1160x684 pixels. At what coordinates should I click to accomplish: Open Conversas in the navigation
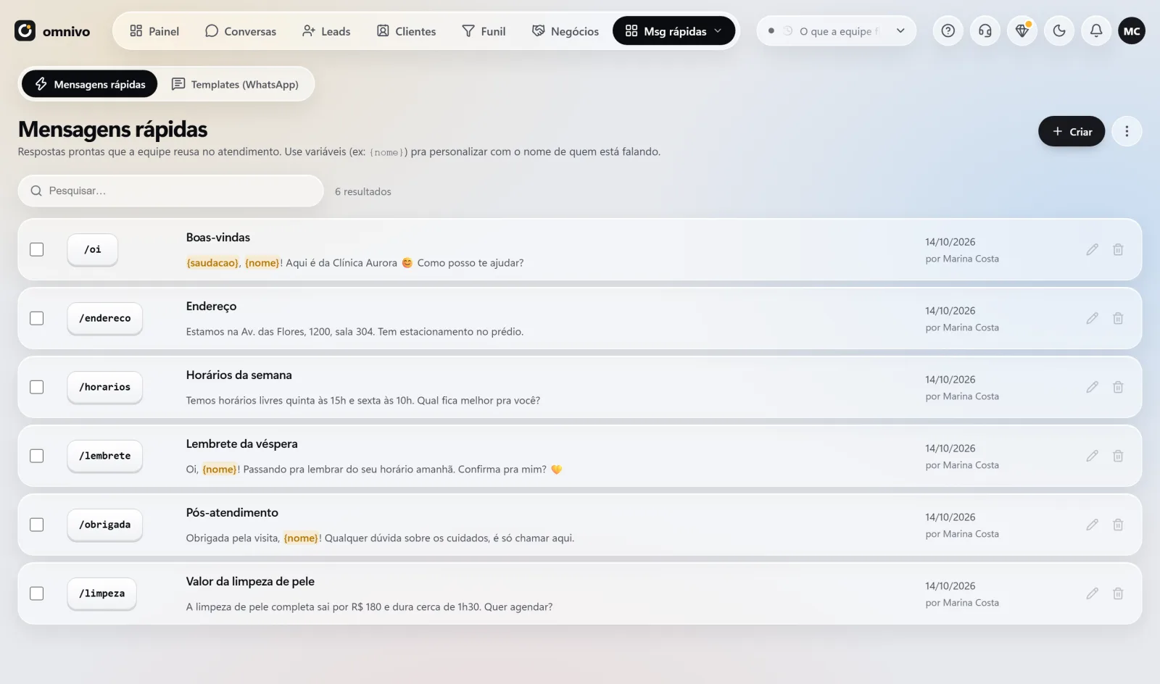(x=241, y=31)
